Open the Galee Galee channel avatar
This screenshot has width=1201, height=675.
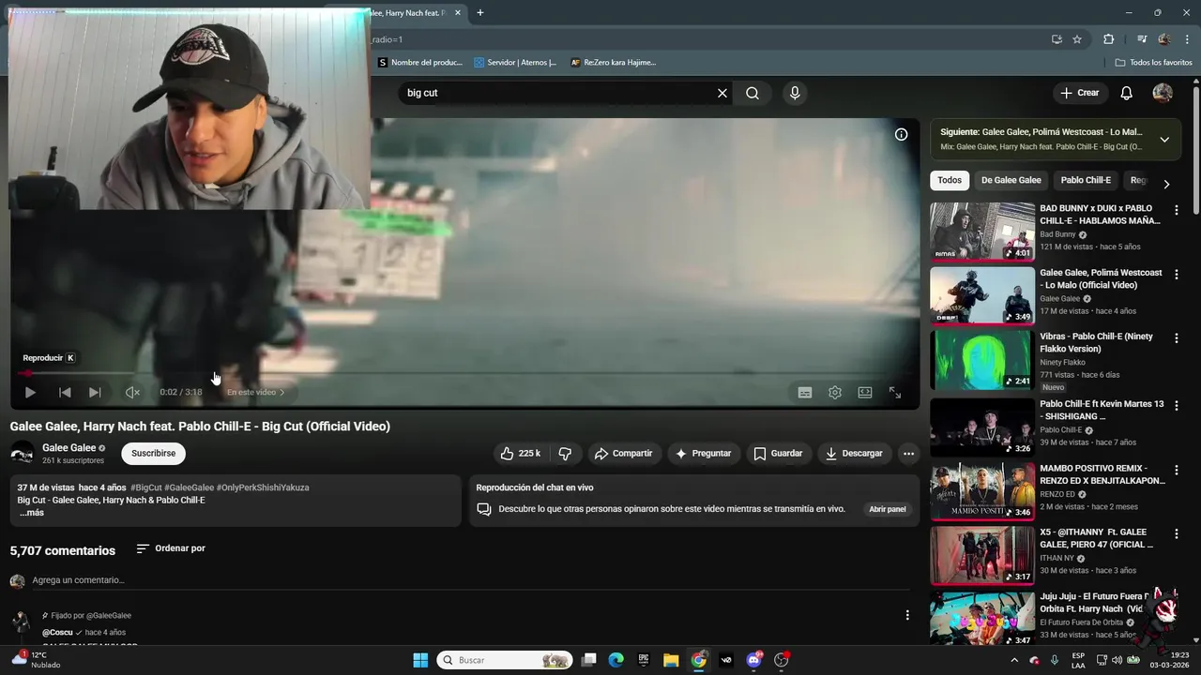click(x=22, y=454)
